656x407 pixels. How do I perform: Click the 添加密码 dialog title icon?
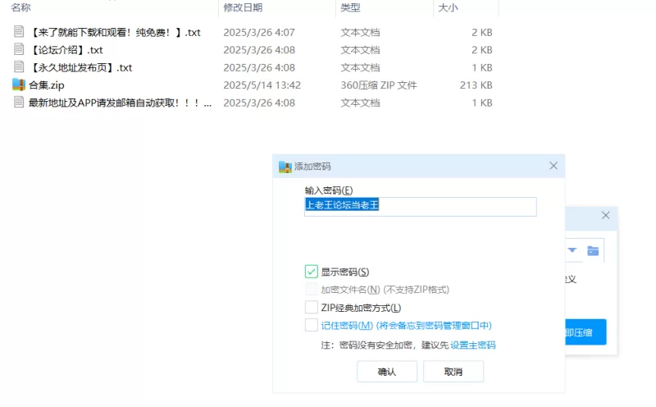[285, 167]
